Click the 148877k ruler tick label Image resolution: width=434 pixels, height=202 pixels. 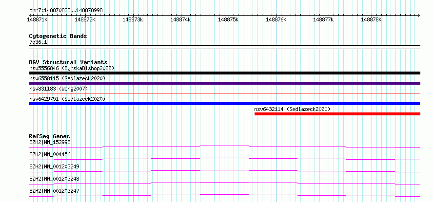323,19
